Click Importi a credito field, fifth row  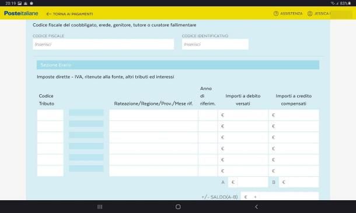[294, 160]
